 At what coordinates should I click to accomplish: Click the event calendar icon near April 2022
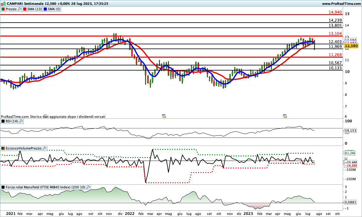point(164,115)
